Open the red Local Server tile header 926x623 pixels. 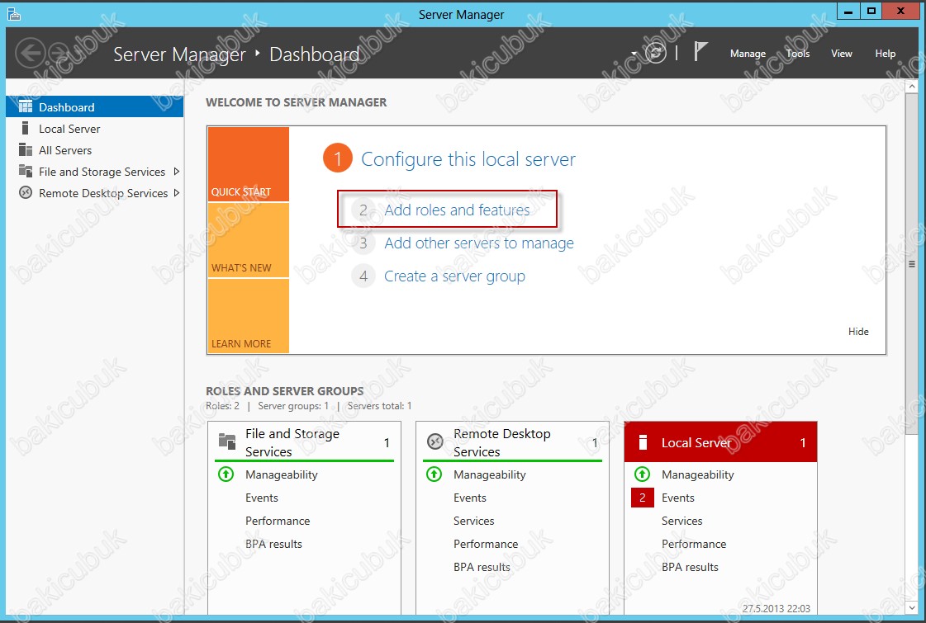(720, 442)
